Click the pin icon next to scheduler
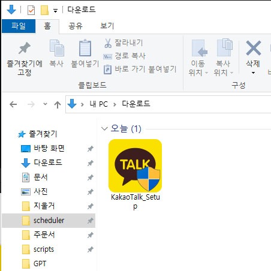The image size is (271, 271). (91, 221)
